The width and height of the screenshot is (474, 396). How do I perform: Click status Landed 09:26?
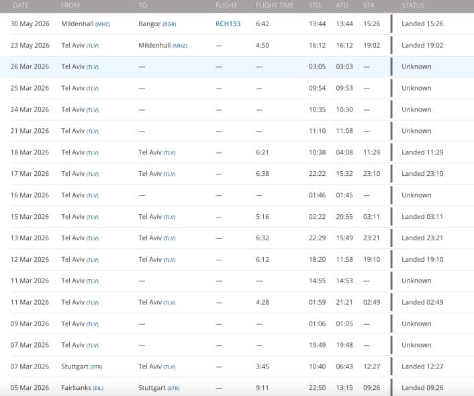click(x=422, y=388)
